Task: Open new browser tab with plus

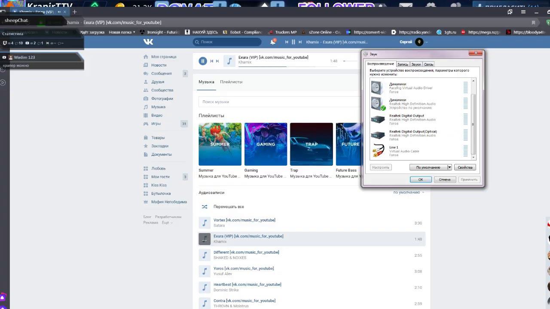Action: tap(74, 12)
